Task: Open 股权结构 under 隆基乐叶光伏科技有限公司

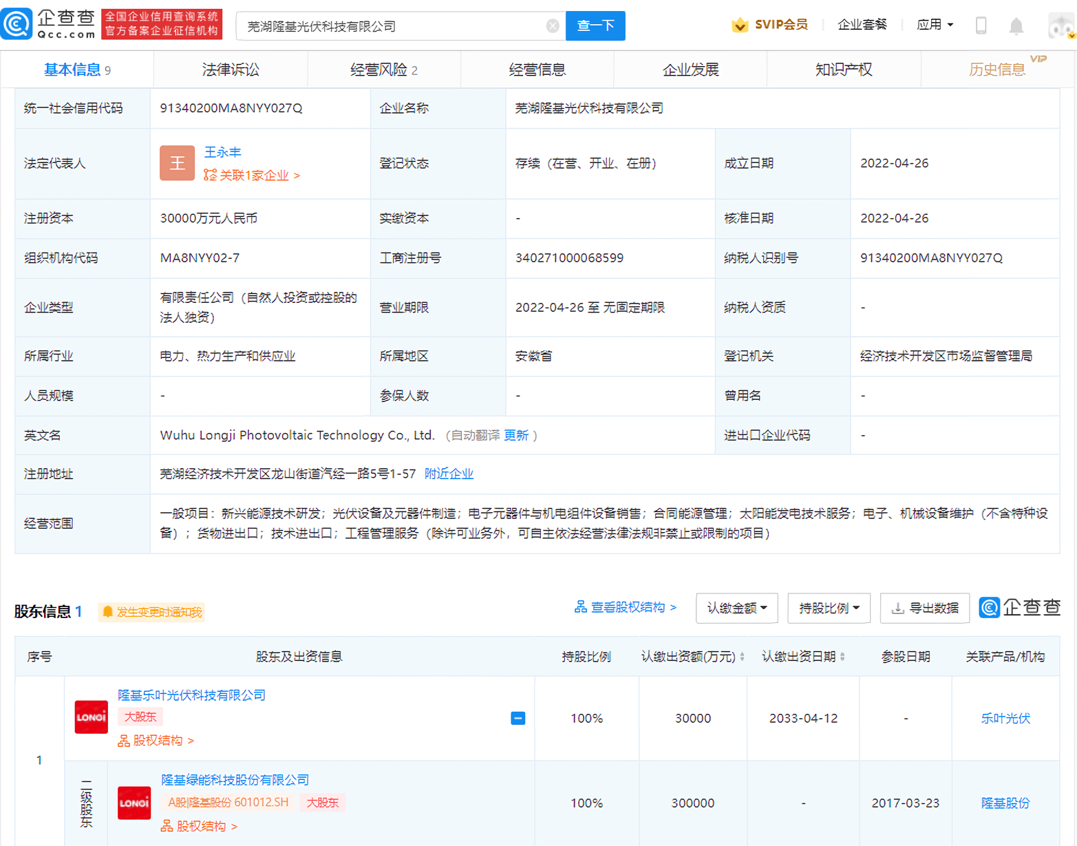Action: (156, 741)
